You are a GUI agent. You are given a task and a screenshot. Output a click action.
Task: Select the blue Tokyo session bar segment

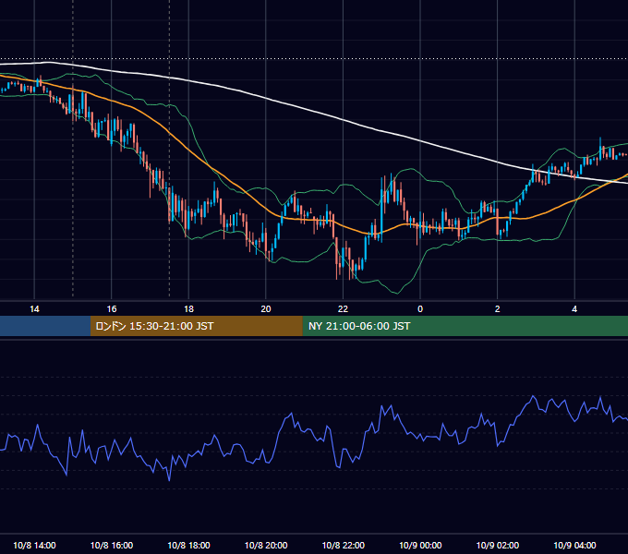[45, 326]
